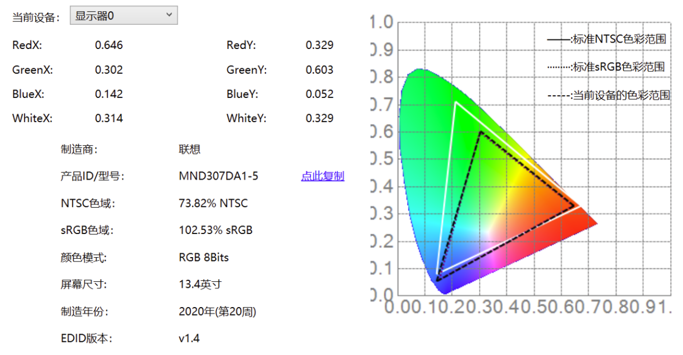Click the sRGB色域 label
Viewport: 683px width, 355px height.
point(87,230)
